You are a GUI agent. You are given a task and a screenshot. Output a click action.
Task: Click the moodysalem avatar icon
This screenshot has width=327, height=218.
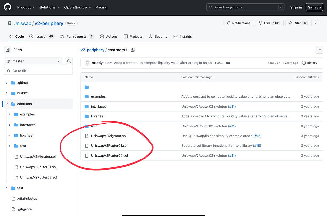pos(87,63)
